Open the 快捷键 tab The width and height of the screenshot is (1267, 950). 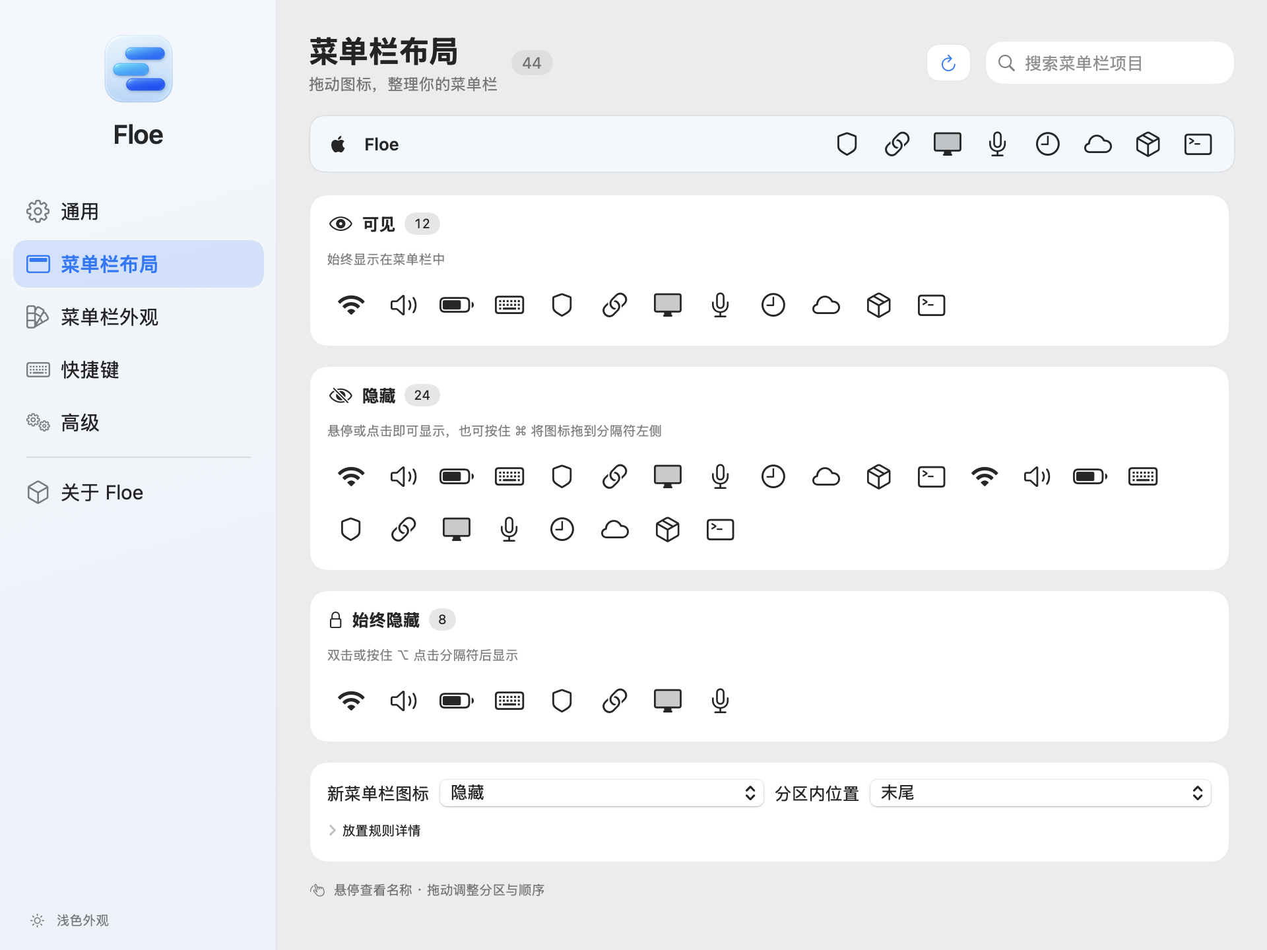point(139,369)
